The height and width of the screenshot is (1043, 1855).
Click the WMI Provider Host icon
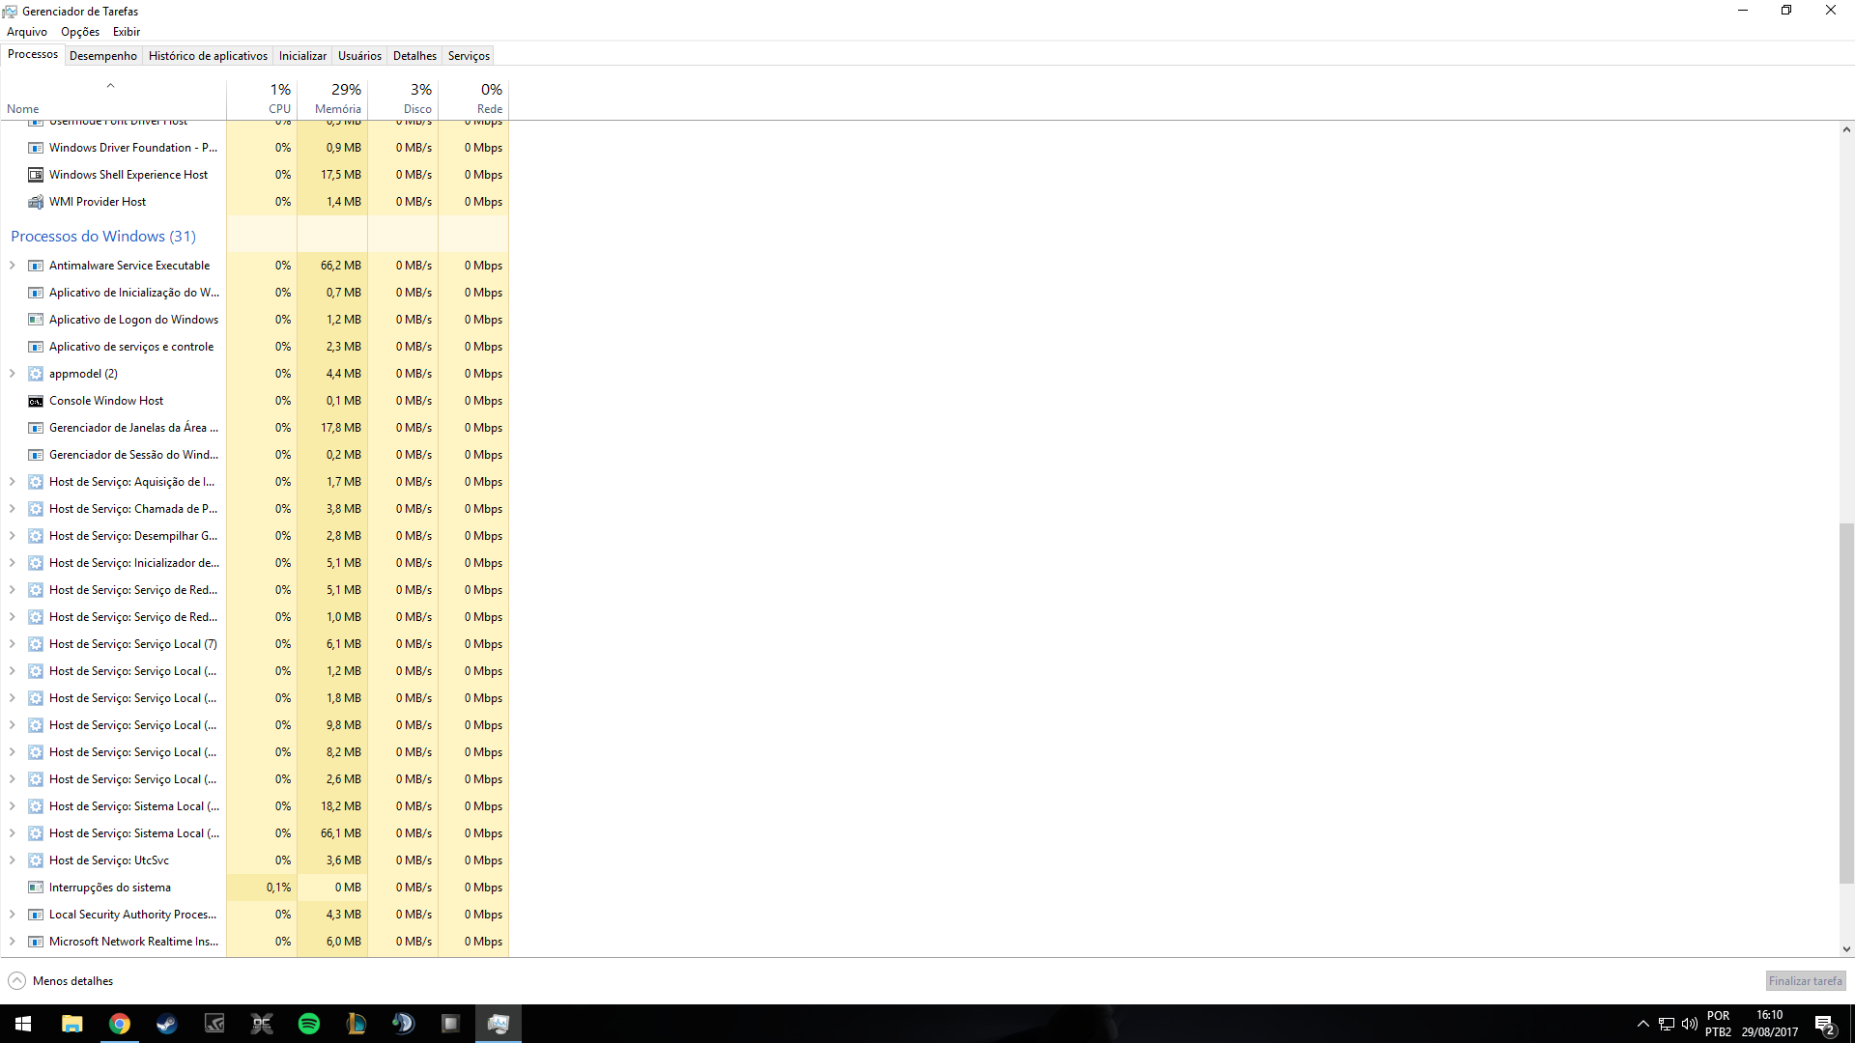click(36, 202)
